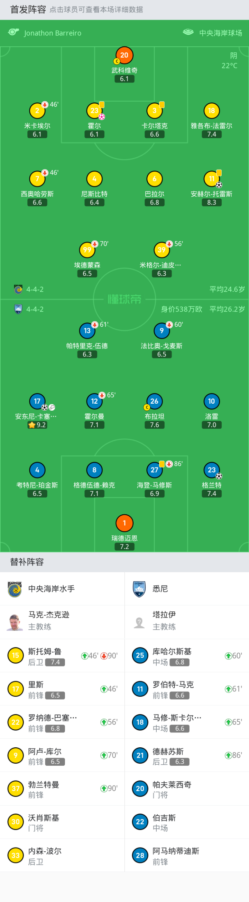Tap the 悉尼 club crest in substitutes
The width and height of the screenshot is (249, 902).
click(139, 589)
